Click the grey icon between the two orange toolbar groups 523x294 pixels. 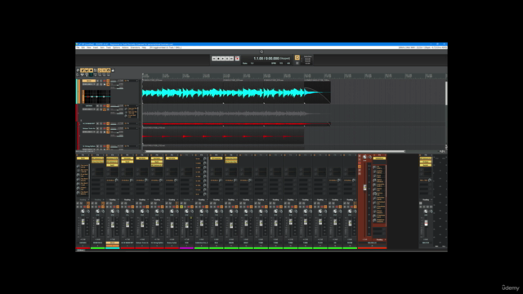[x=95, y=70]
